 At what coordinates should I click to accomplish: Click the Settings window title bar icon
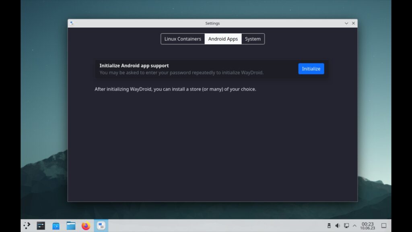pos(72,23)
